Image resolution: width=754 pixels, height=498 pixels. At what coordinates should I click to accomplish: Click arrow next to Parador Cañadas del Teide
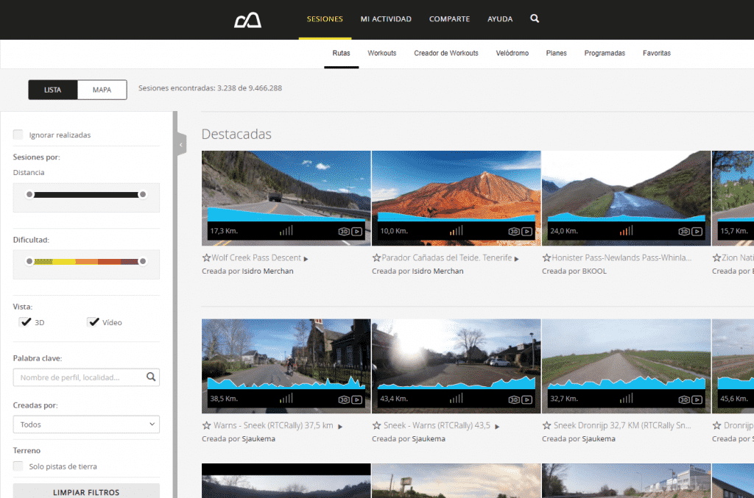[516, 259]
